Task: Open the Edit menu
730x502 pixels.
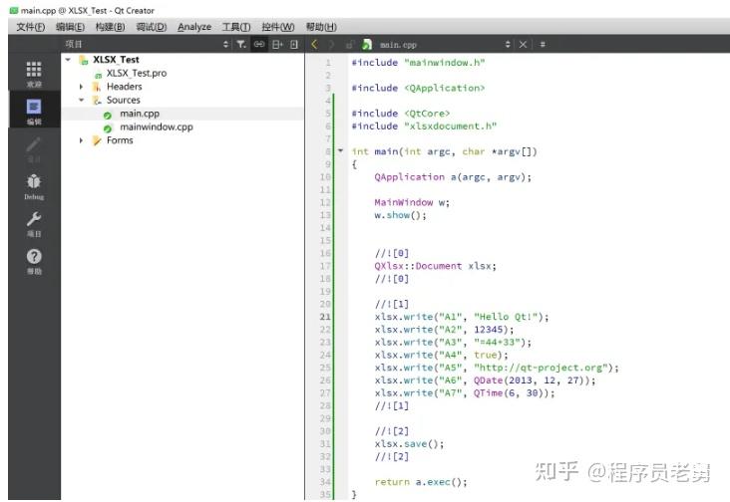Action: (x=70, y=27)
